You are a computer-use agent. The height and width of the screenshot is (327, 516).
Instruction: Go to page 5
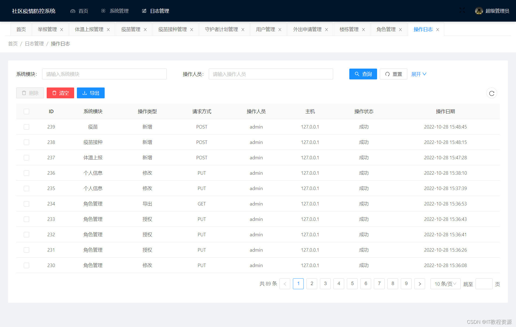[352, 284]
